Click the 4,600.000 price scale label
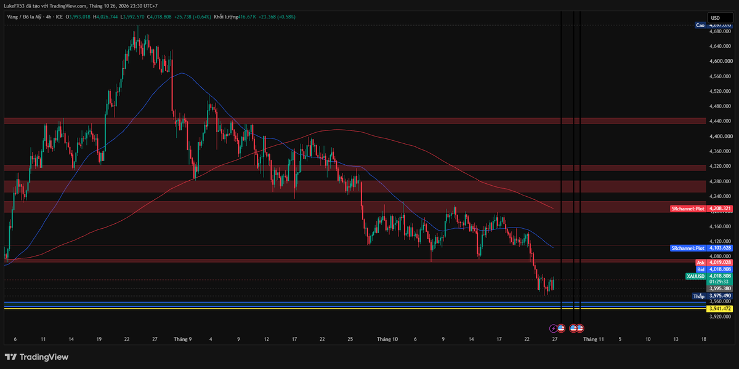The height and width of the screenshot is (369, 739). click(x=720, y=61)
